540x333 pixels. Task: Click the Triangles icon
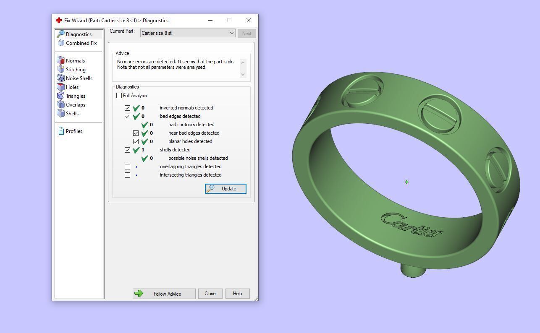(x=61, y=96)
